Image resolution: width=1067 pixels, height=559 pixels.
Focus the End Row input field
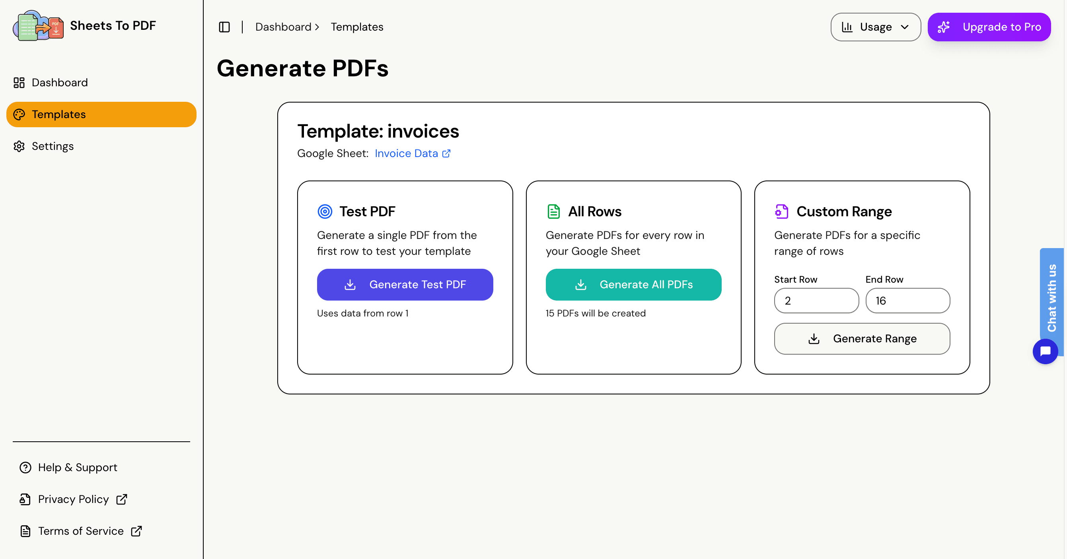(x=907, y=301)
